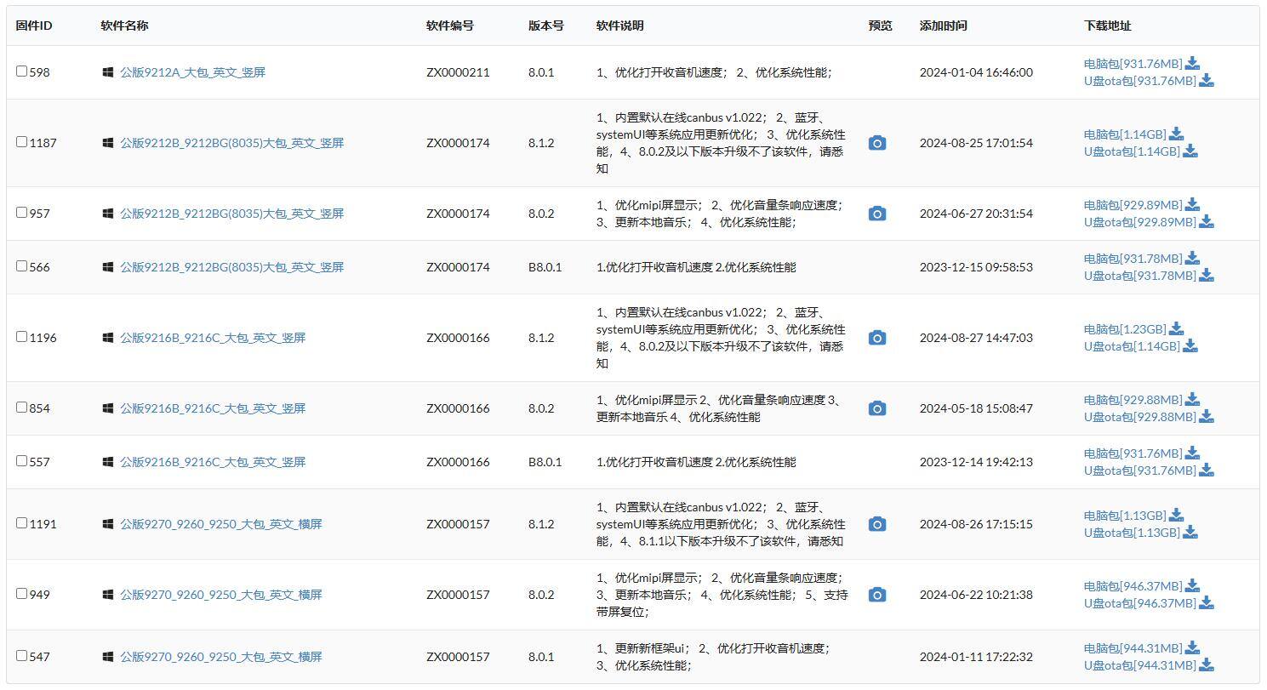Click the 版本号 column header

tap(545, 26)
